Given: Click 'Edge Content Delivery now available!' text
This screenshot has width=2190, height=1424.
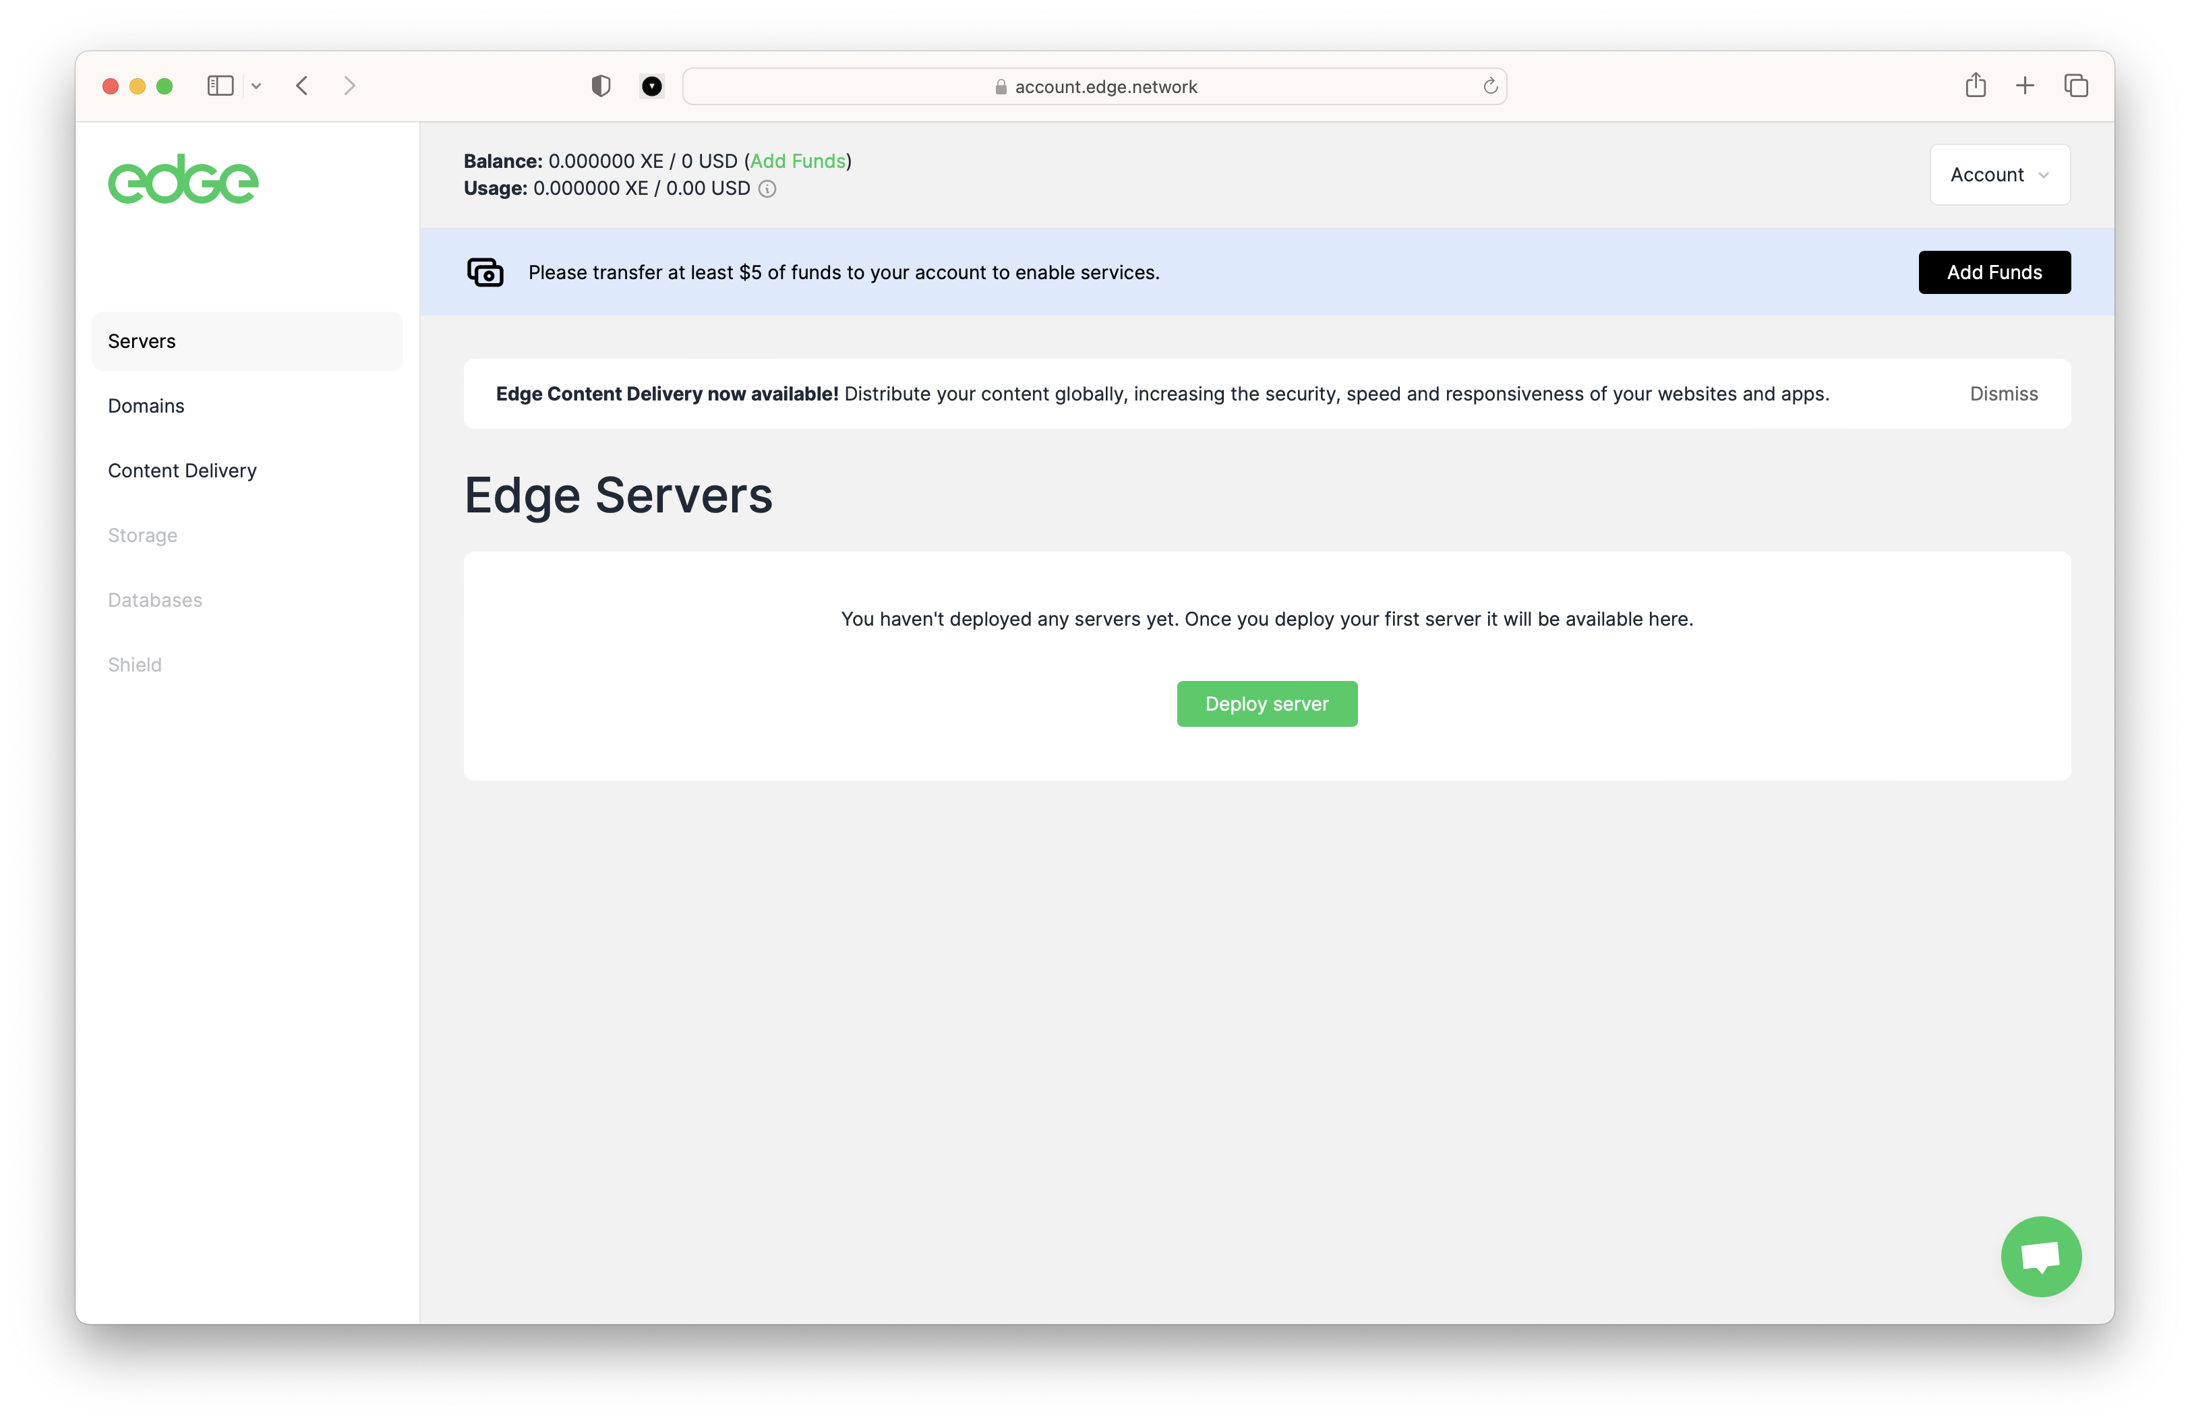Looking at the screenshot, I should tap(667, 394).
